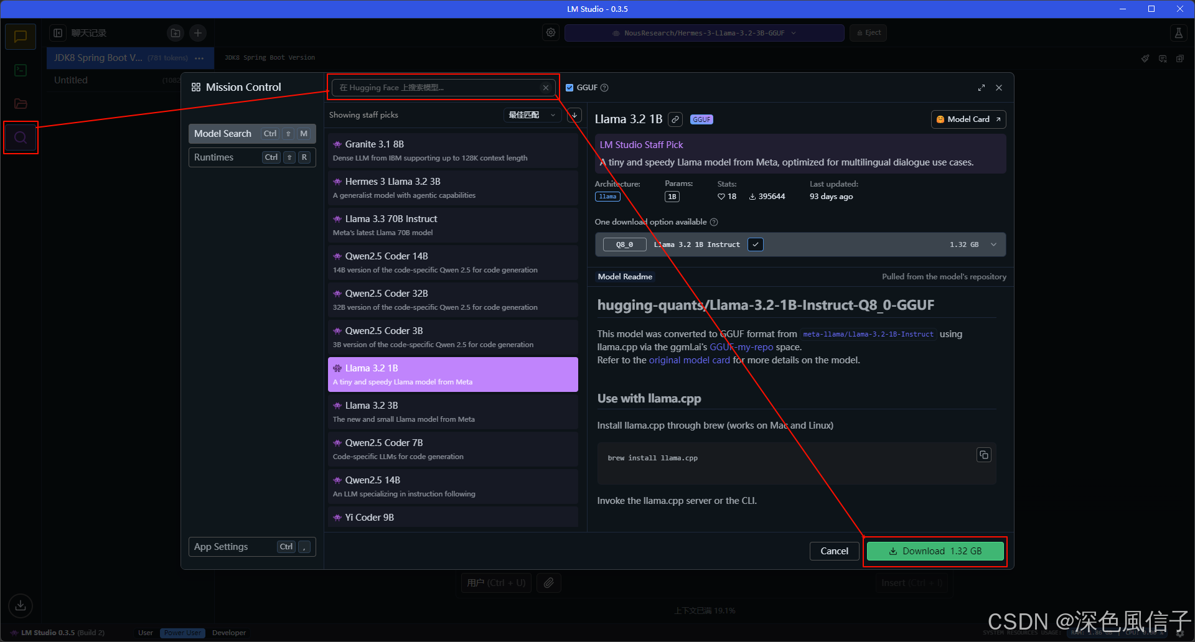Select the Model Readme tab
The image size is (1195, 642).
click(x=625, y=277)
